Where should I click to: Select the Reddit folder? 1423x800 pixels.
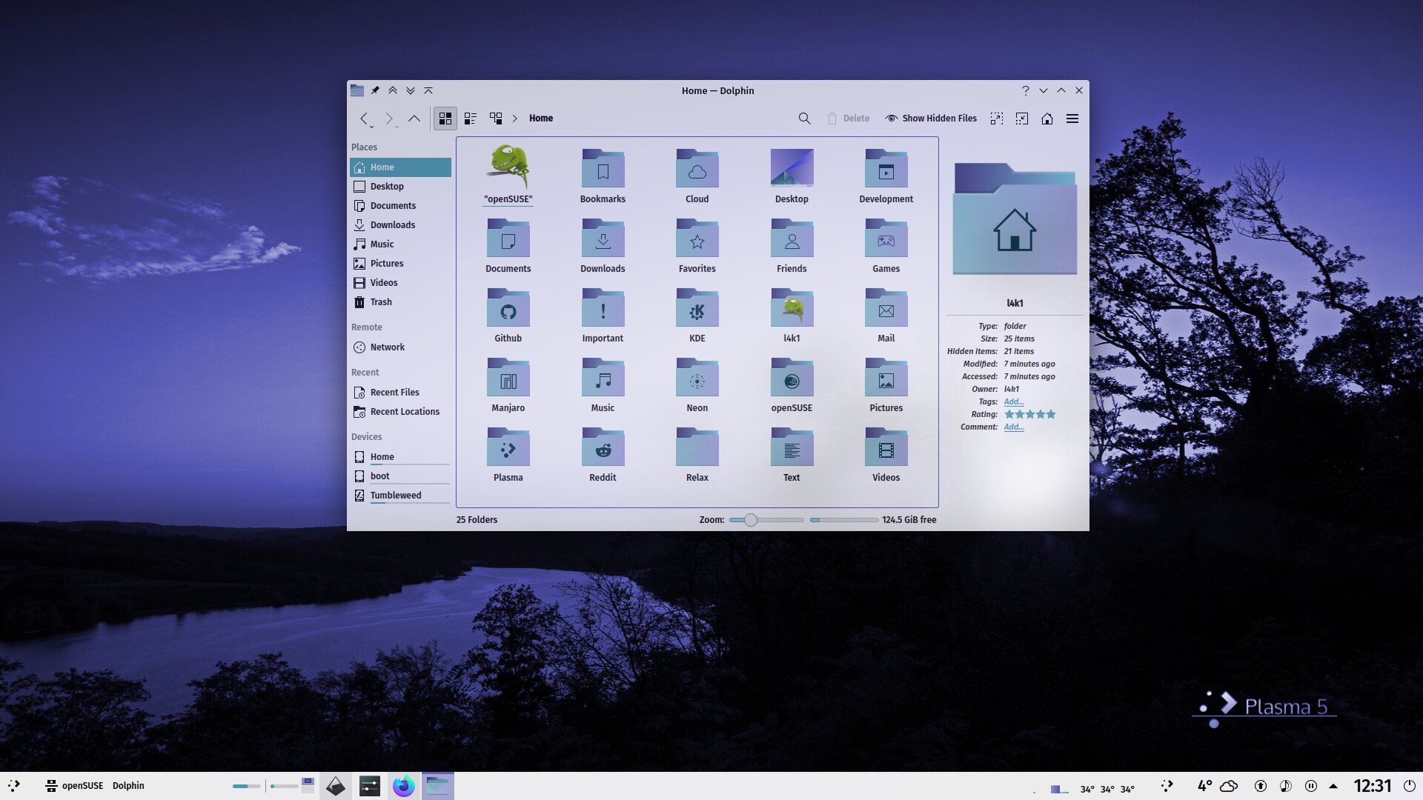603,455
